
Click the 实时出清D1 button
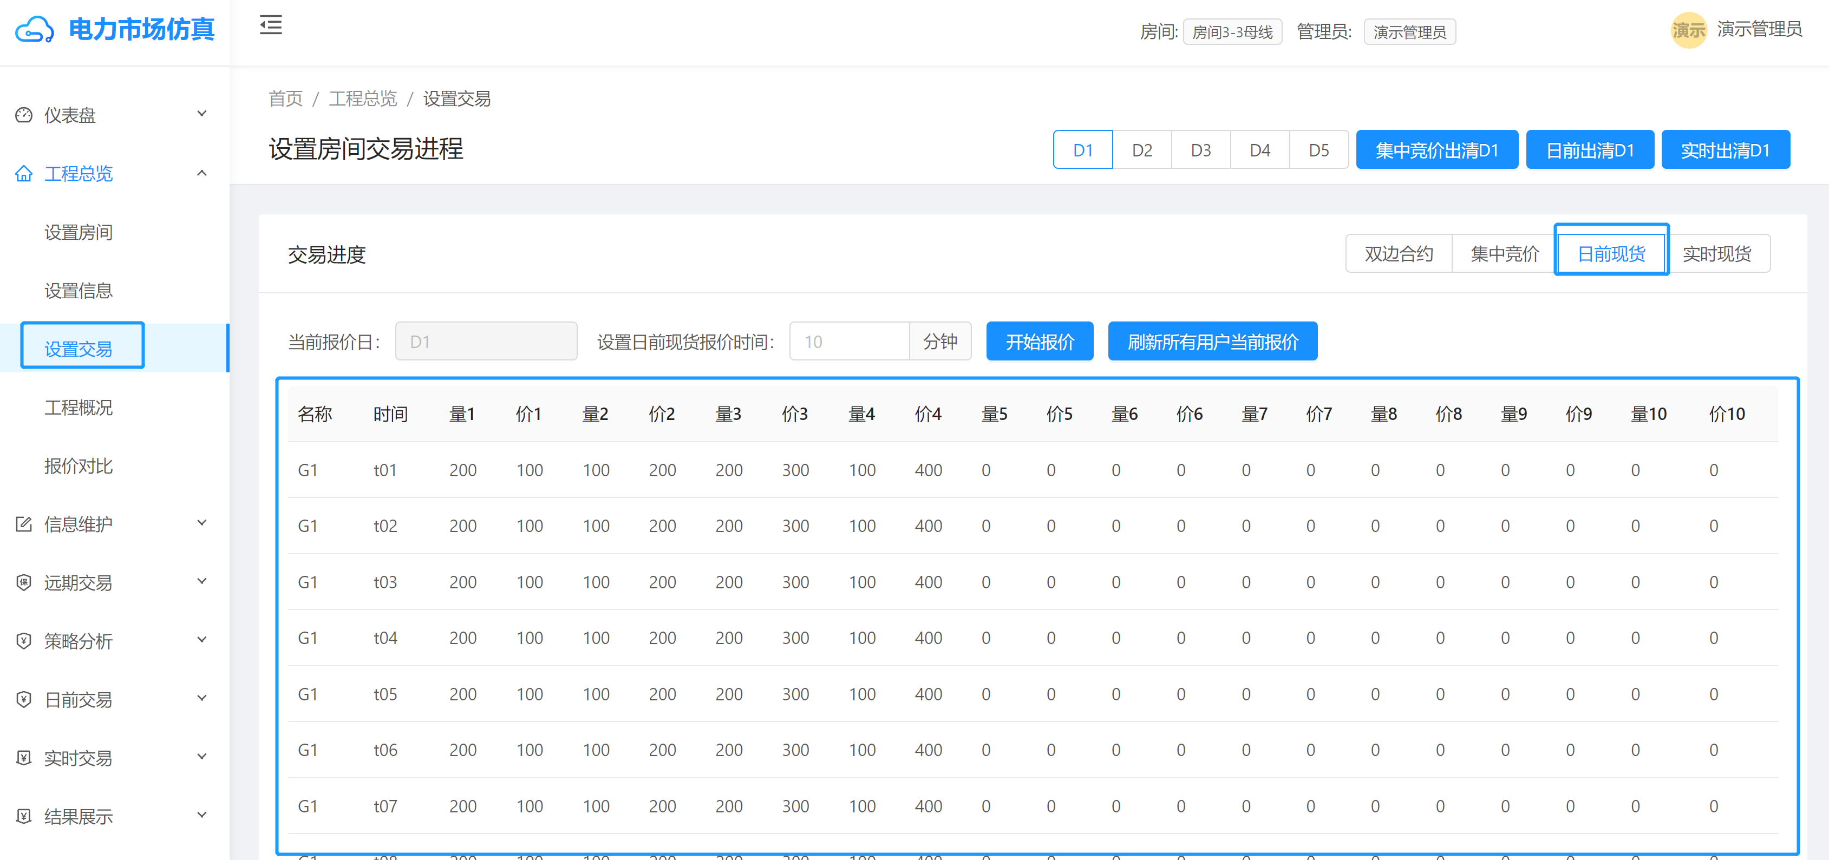click(1726, 150)
